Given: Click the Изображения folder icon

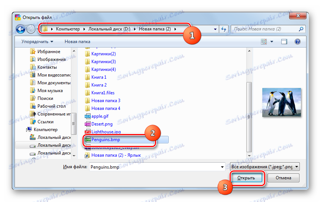Looking at the screenshot, I should point(33,59).
